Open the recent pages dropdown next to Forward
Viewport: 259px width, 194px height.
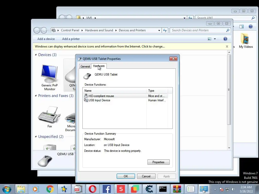[x=49, y=30]
